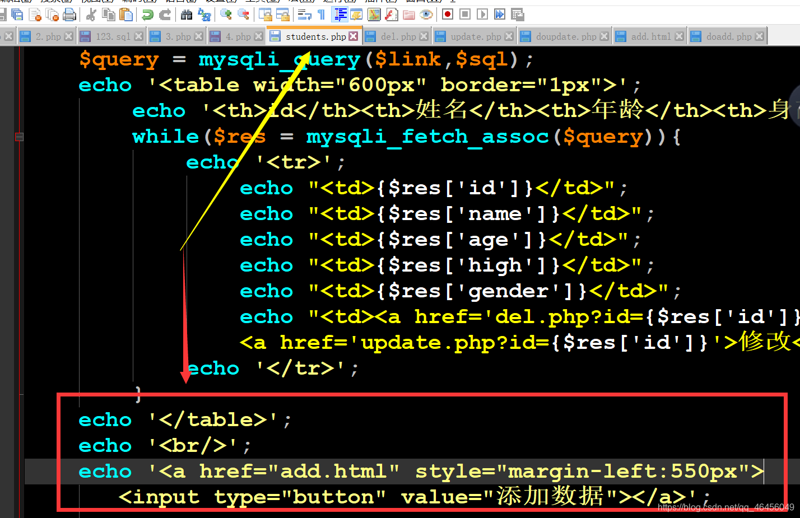This screenshot has height=518, width=800.
Task: Close the 4.php tab
Action: (x=258, y=36)
